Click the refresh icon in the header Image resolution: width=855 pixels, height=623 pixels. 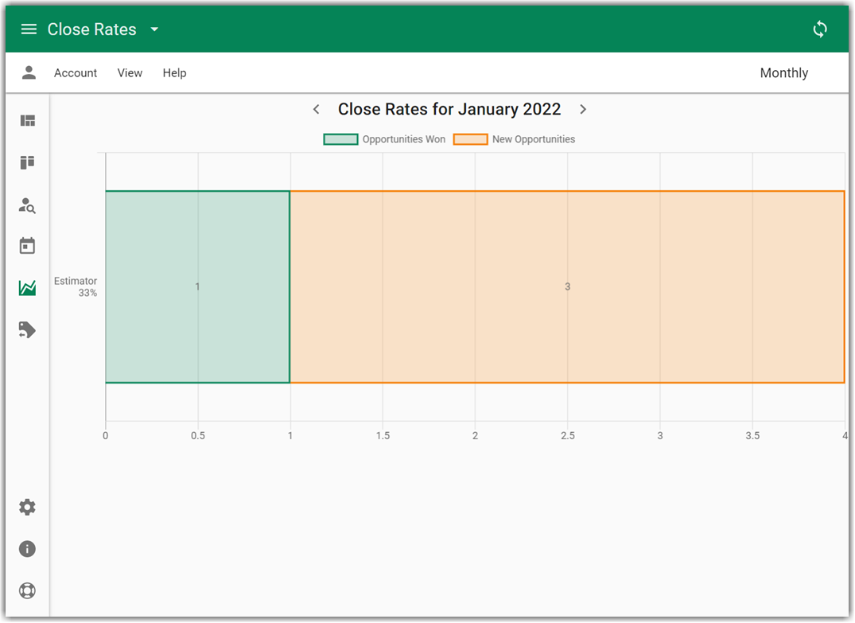(820, 29)
